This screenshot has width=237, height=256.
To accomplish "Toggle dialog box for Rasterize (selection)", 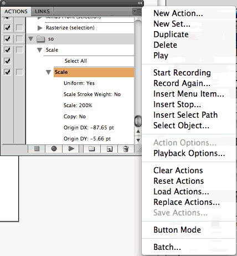I will (19, 28).
